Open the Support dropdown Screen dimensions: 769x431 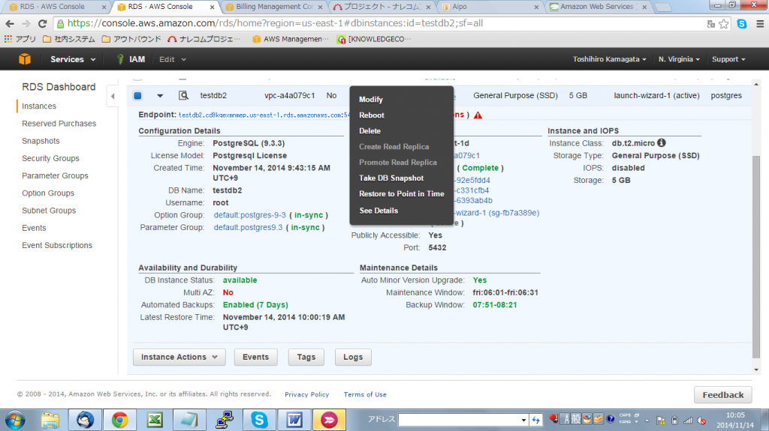point(728,59)
